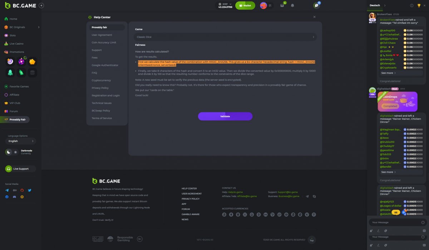The image size is (429, 250).
Task: Open the English language selector
Action: [21, 141]
